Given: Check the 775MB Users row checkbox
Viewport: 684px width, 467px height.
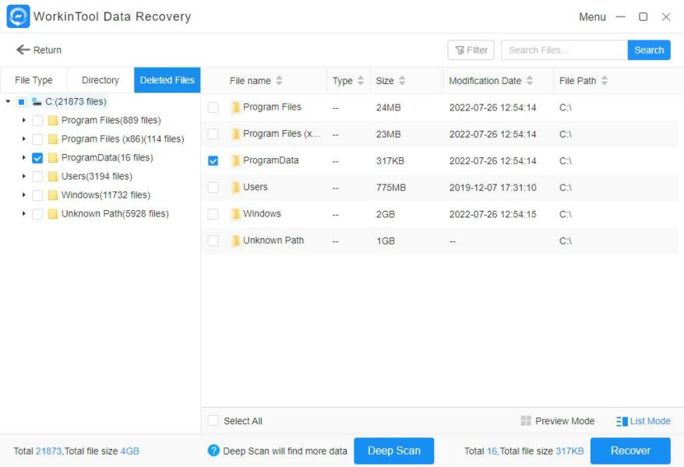Looking at the screenshot, I should coord(213,188).
